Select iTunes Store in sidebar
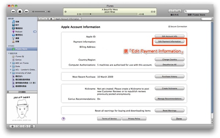220x138 pixels. pos(22,49)
